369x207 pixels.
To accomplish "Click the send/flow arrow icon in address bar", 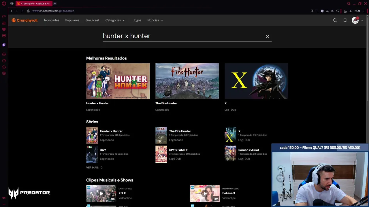I will tap(332, 11).
